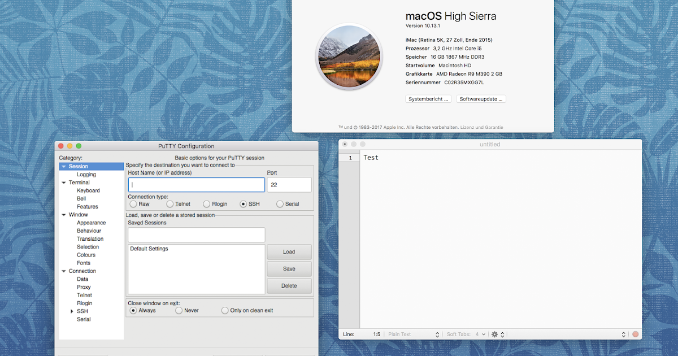Open the Serial category in the tree

84,319
